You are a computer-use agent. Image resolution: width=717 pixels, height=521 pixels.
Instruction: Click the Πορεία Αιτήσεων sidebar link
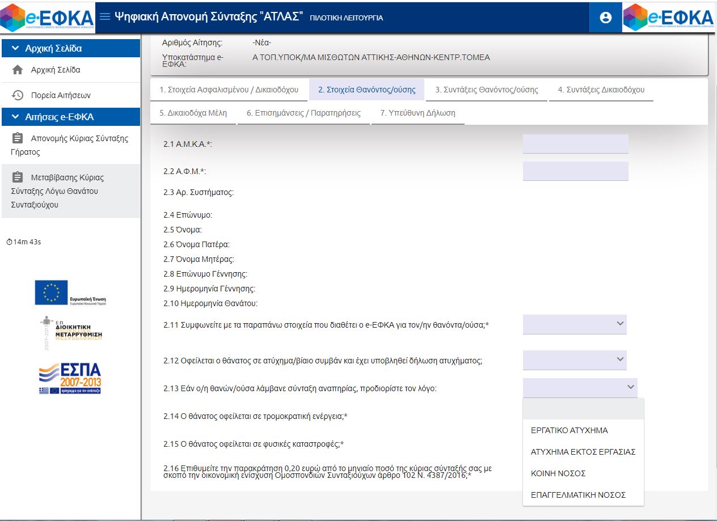click(x=61, y=95)
